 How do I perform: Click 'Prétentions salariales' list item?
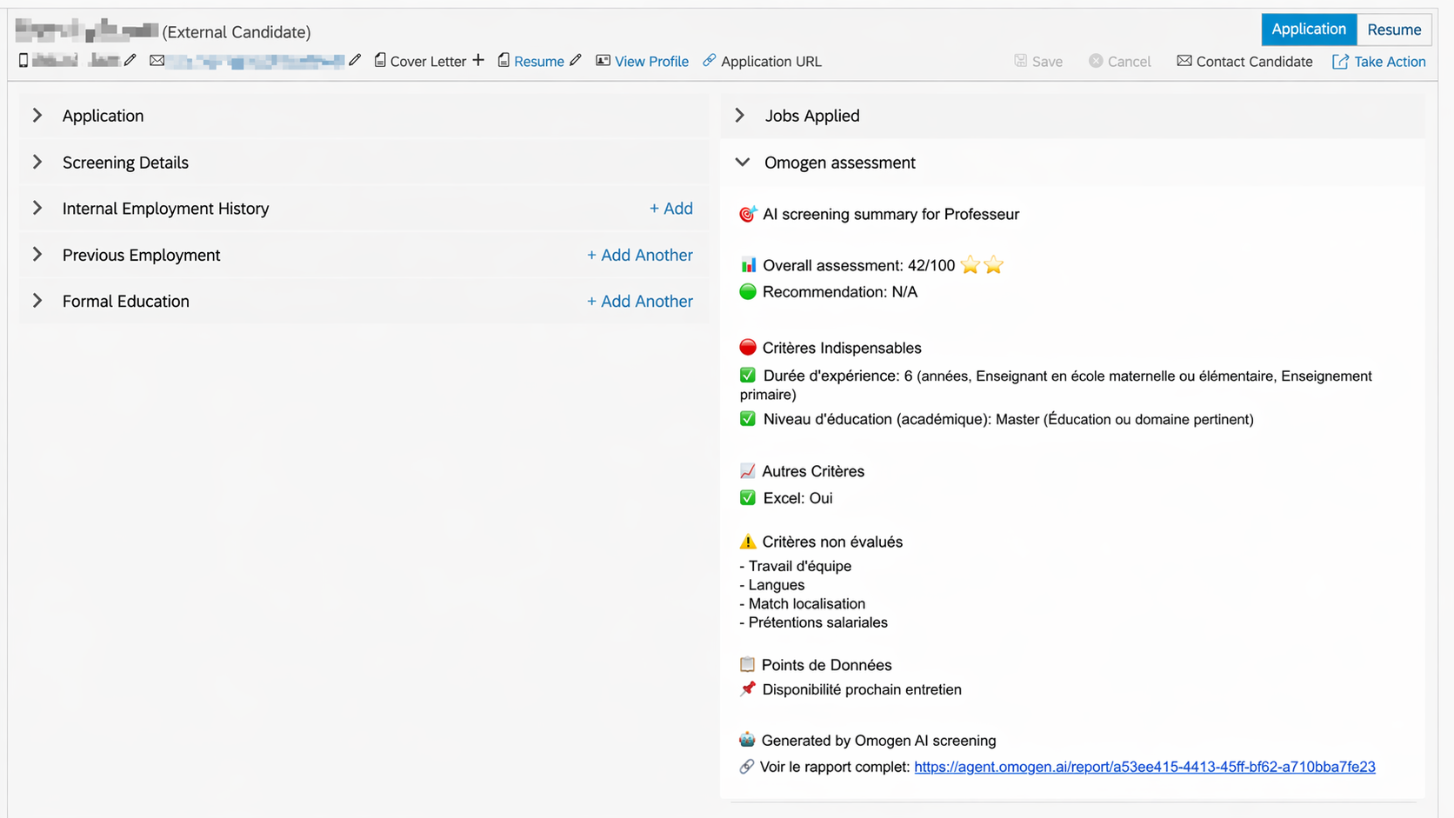[818, 622]
